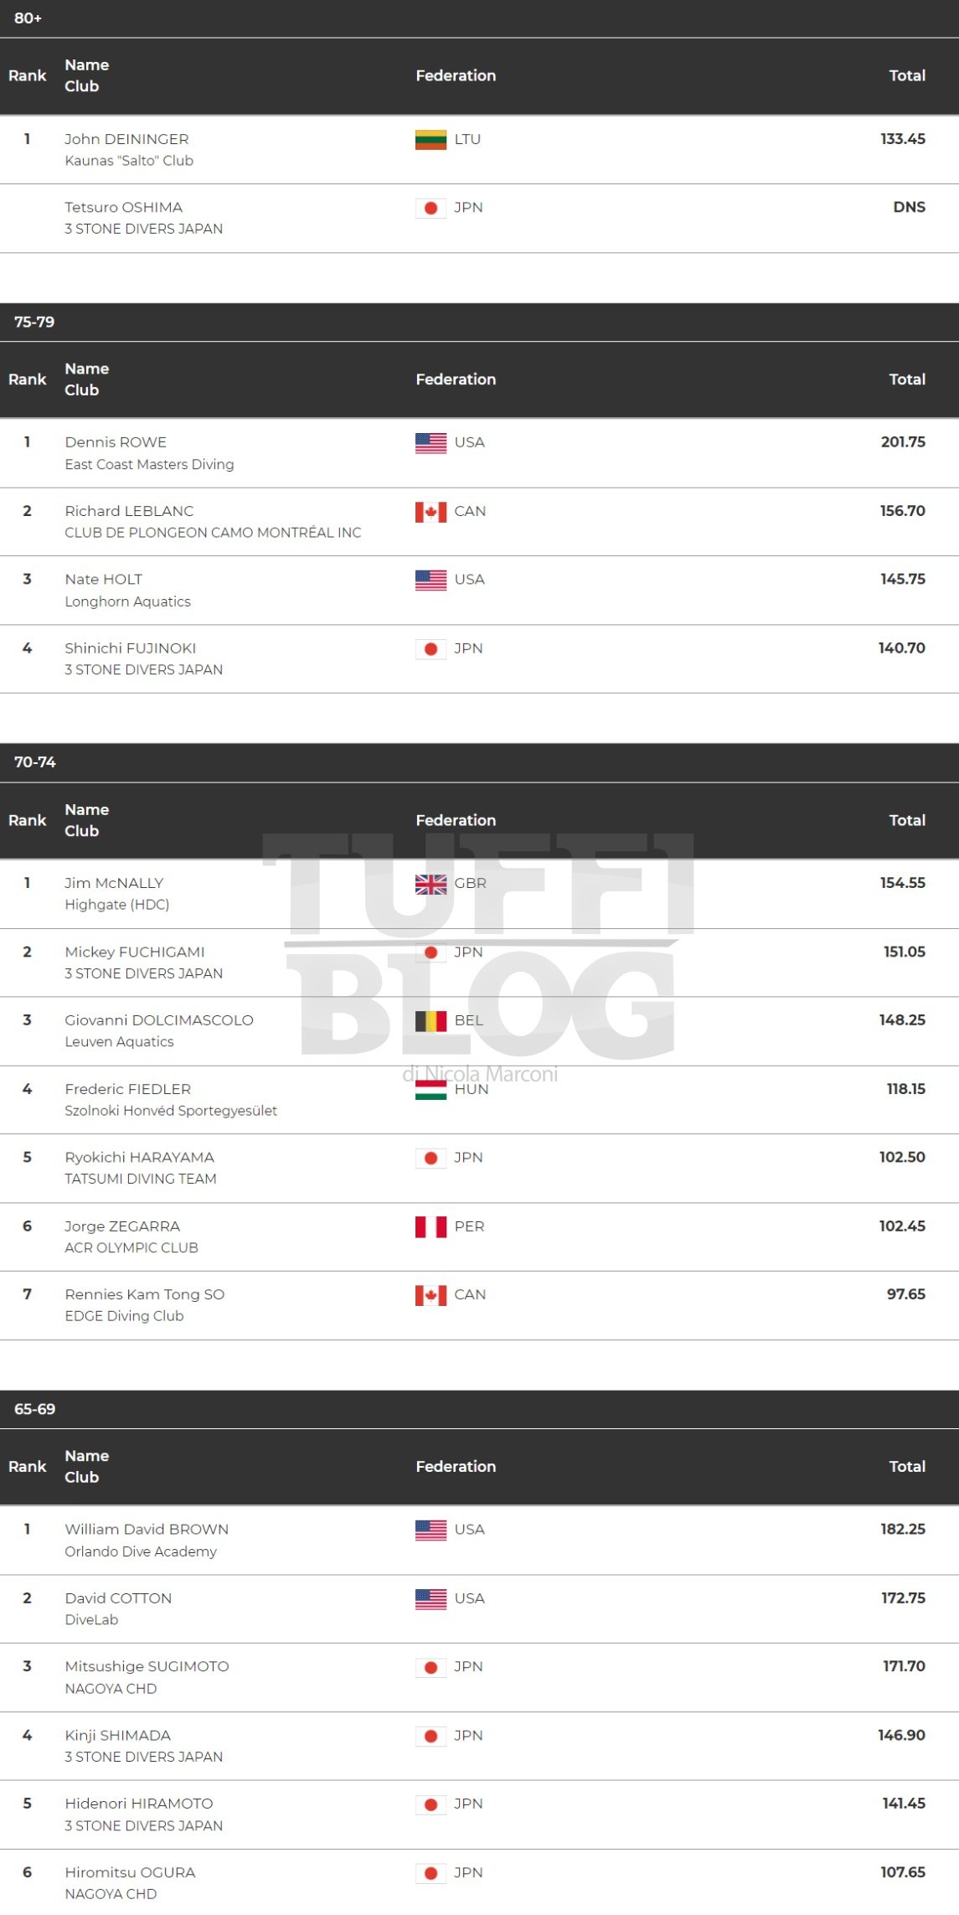Viewport: 959px width, 1915px height.
Task: Open William David BROWN's name
Action: 147,1529
